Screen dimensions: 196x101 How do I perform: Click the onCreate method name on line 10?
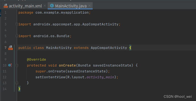coord(67,65)
